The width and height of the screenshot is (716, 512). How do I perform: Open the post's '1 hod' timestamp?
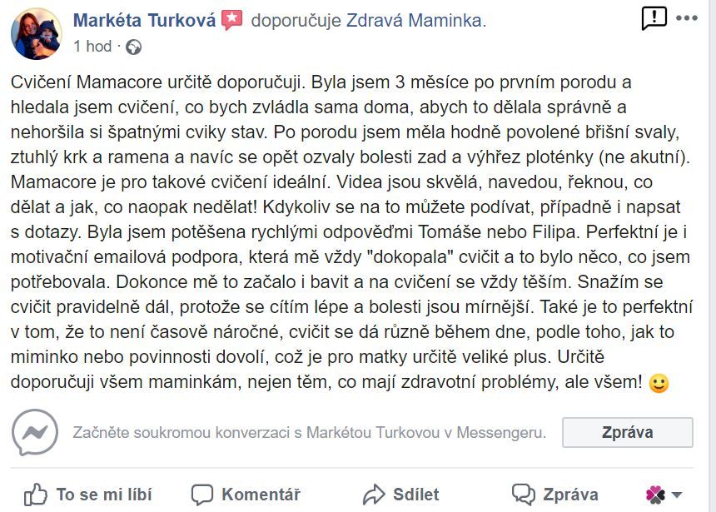pos(92,46)
